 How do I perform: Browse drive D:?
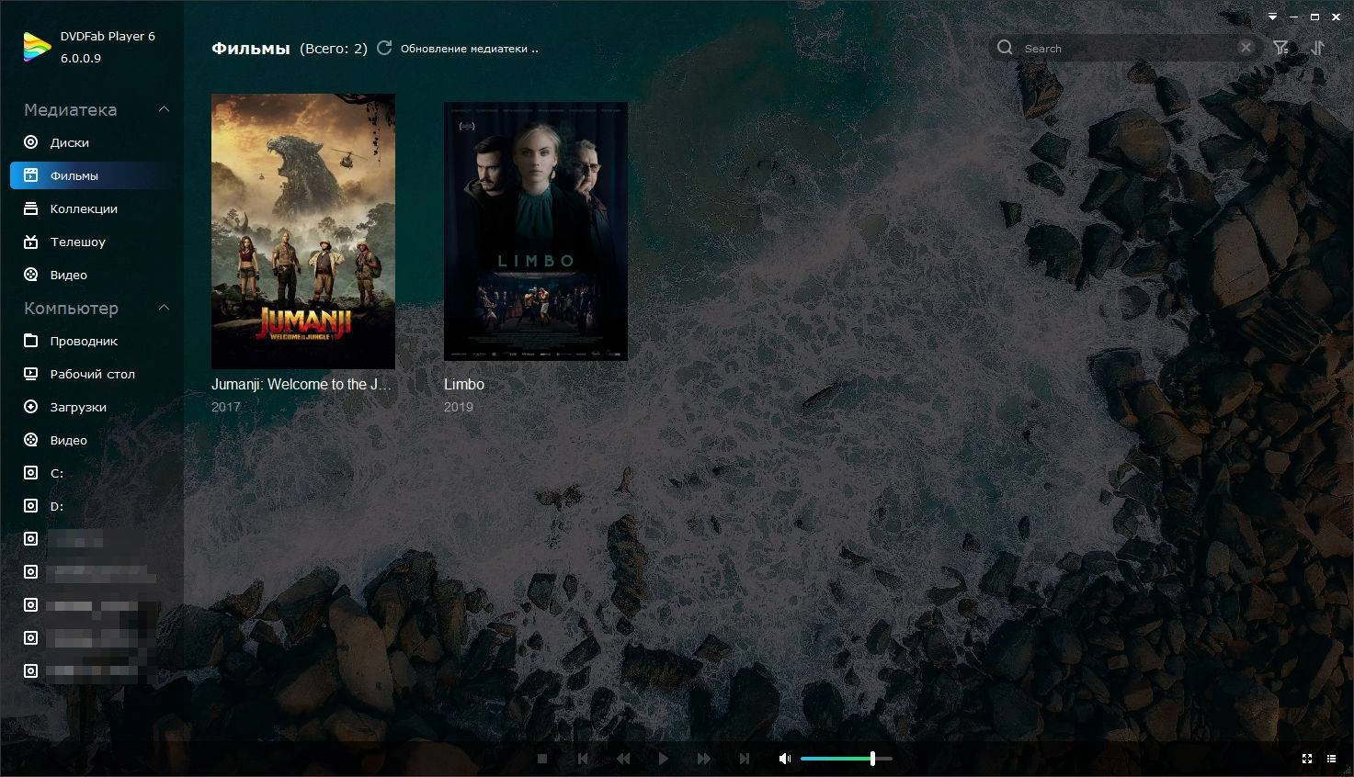pyautogui.click(x=57, y=506)
